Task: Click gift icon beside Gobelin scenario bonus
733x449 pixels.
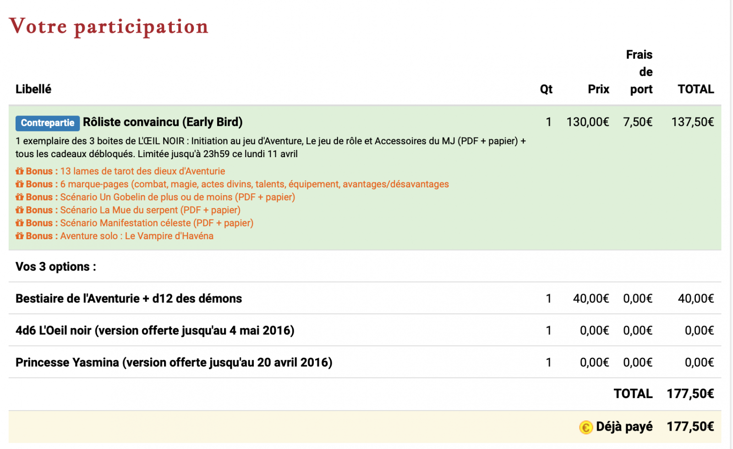Action: pyautogui.click(x=19, y=197)
